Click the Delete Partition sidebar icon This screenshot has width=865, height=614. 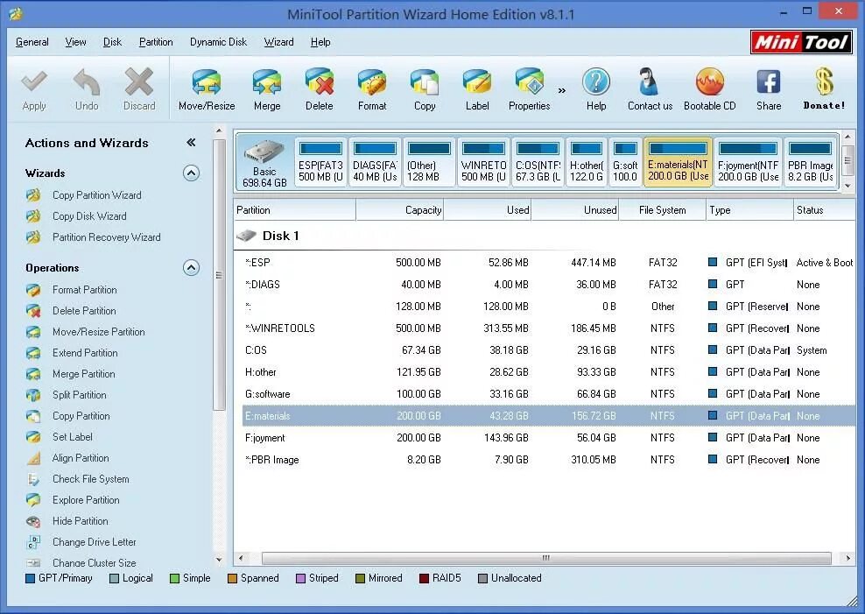(33, 311)
